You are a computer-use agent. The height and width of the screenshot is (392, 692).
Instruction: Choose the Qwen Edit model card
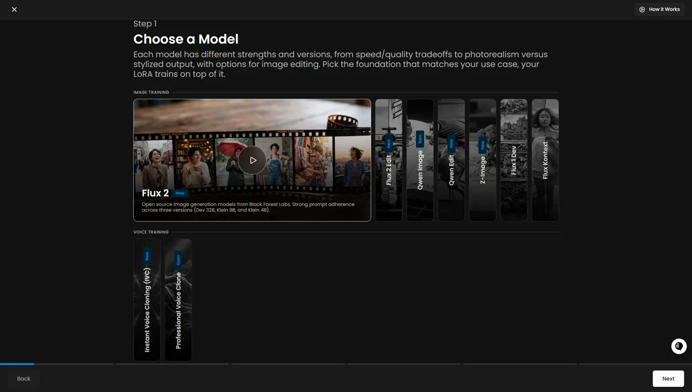click(x=451, y=160)
